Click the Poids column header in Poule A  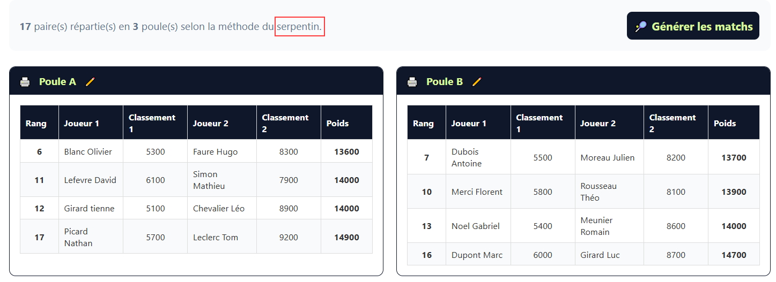click(x=337, y=124)
